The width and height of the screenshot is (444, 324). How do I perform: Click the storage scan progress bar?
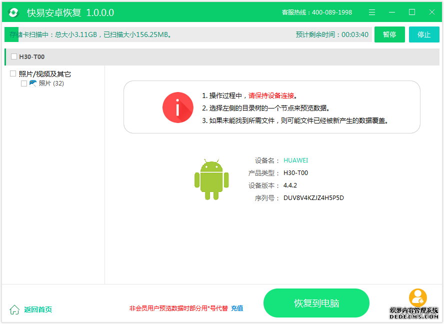coord(188,34)
